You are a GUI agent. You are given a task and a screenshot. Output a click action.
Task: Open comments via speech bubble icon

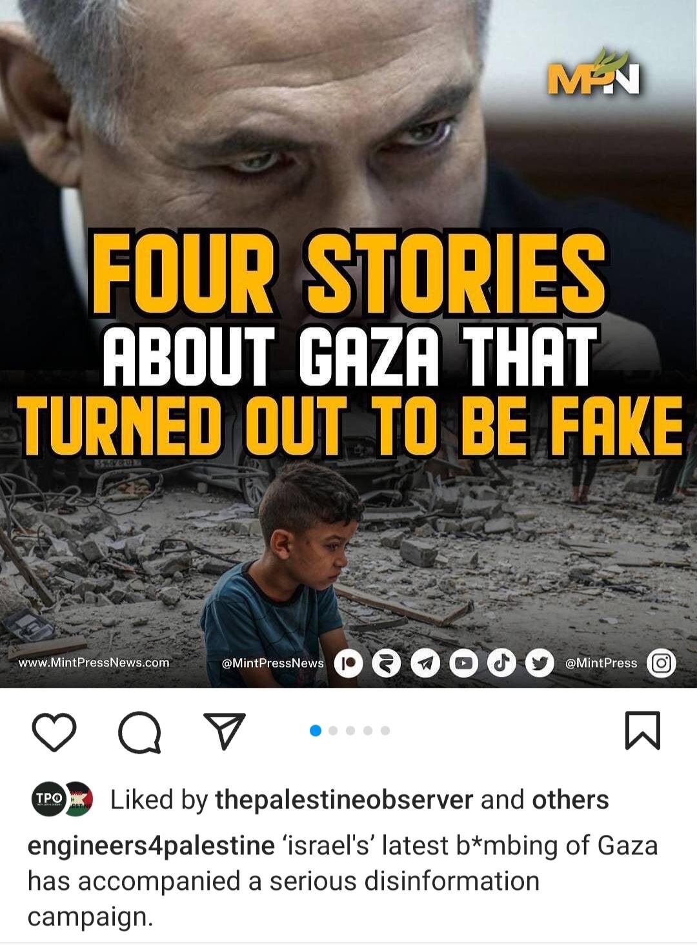click(x=139, y=732)
